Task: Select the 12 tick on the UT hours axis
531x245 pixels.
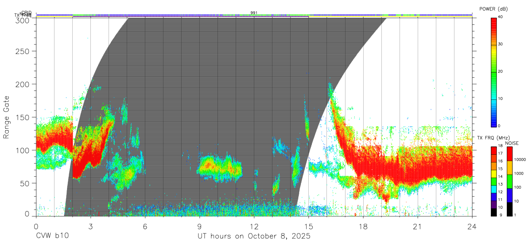Action: pyautogui.click(x=254, y=226)
